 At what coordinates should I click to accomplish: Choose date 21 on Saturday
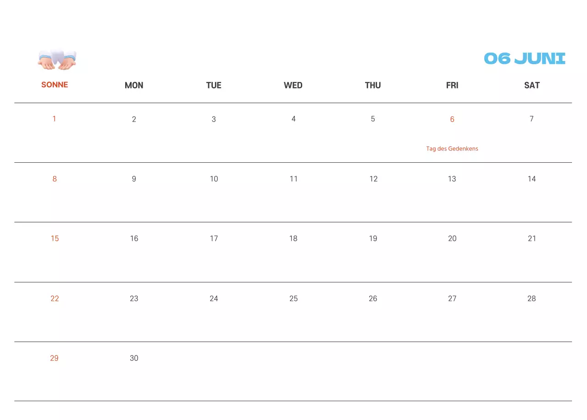click(532, 238)
